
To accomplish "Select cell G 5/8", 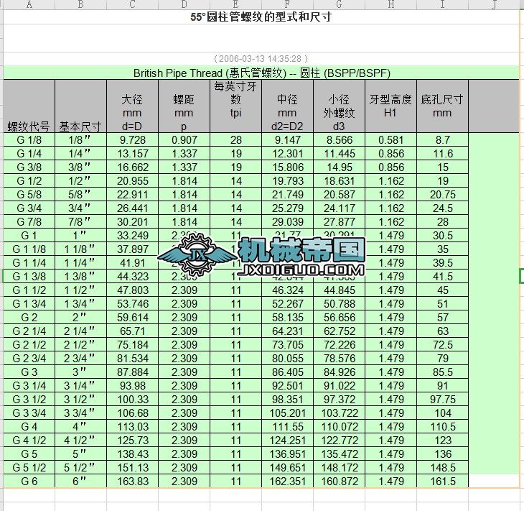I will 29,195.
